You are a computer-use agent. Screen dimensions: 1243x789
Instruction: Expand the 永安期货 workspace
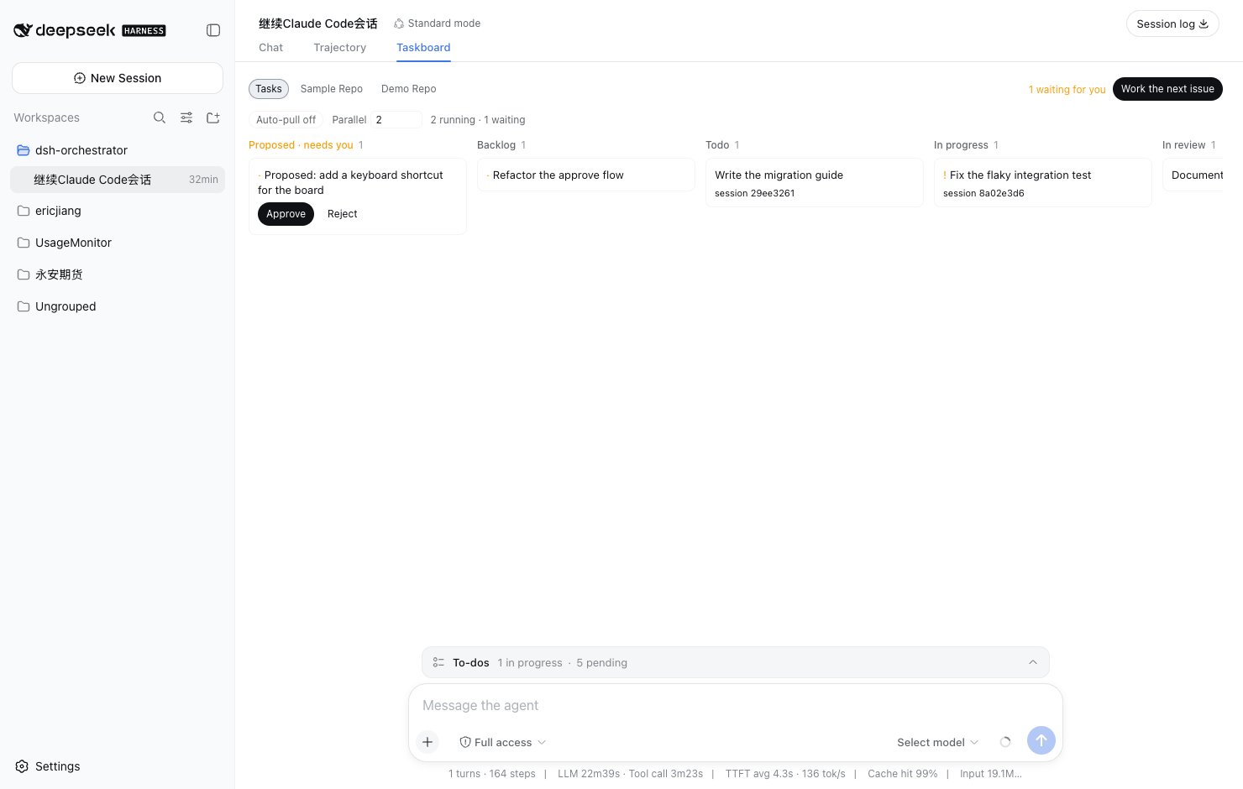tap(118, 274)
